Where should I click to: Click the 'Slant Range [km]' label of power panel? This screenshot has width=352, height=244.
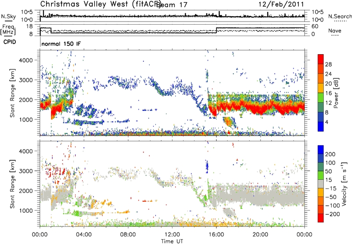click(12, 93)
